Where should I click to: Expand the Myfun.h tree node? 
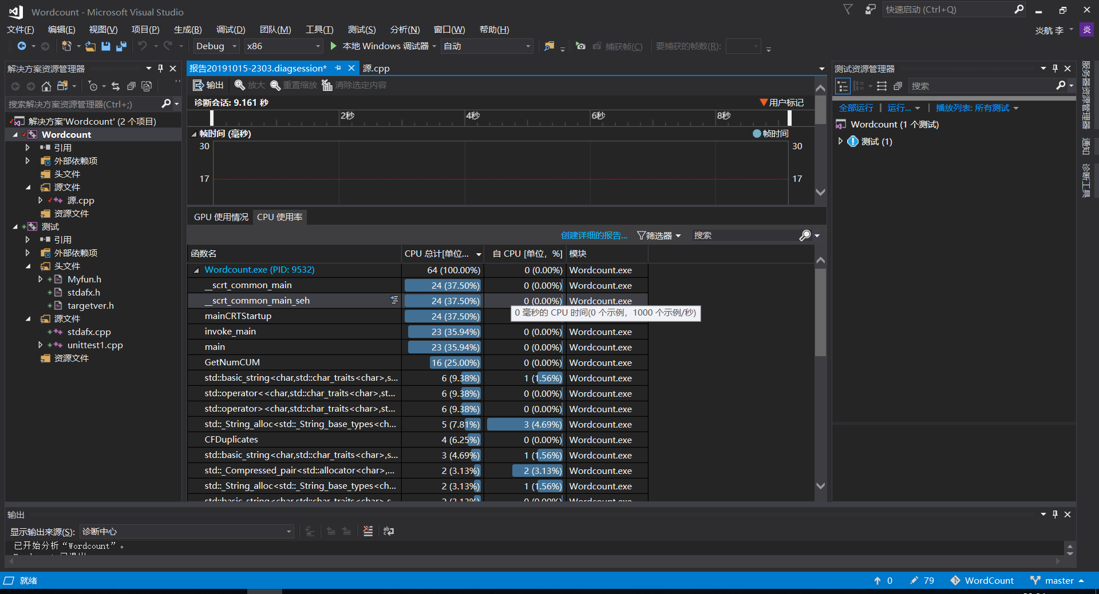[x=40, y=279]
